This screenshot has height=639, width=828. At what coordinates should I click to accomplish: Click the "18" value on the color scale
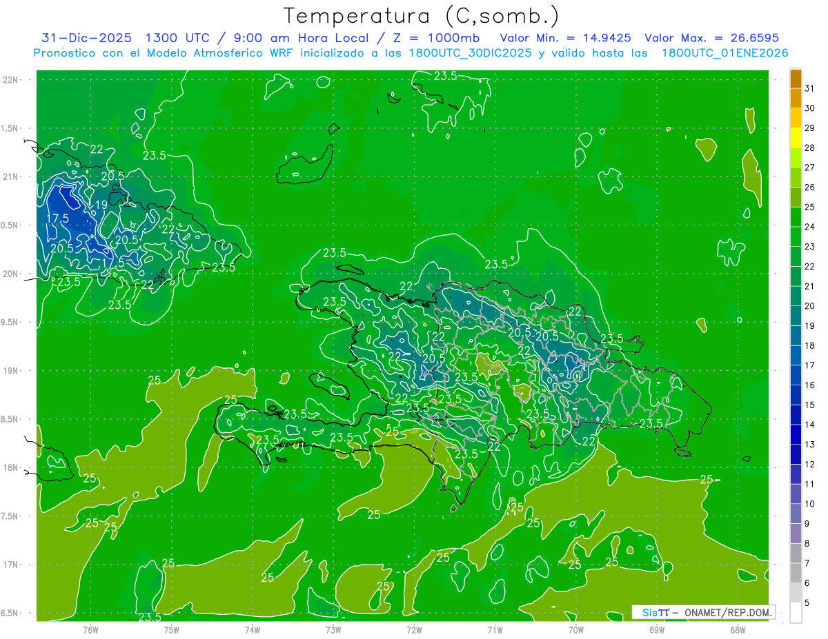809,345
